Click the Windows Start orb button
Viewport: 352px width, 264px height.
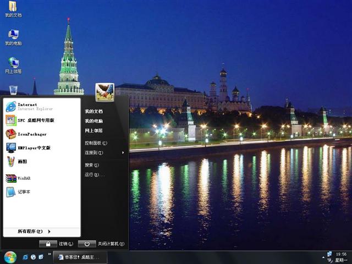(10, 257)
